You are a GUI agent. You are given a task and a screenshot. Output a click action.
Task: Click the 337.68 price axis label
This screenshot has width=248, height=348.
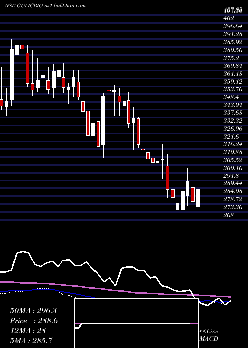coord(233,113)
